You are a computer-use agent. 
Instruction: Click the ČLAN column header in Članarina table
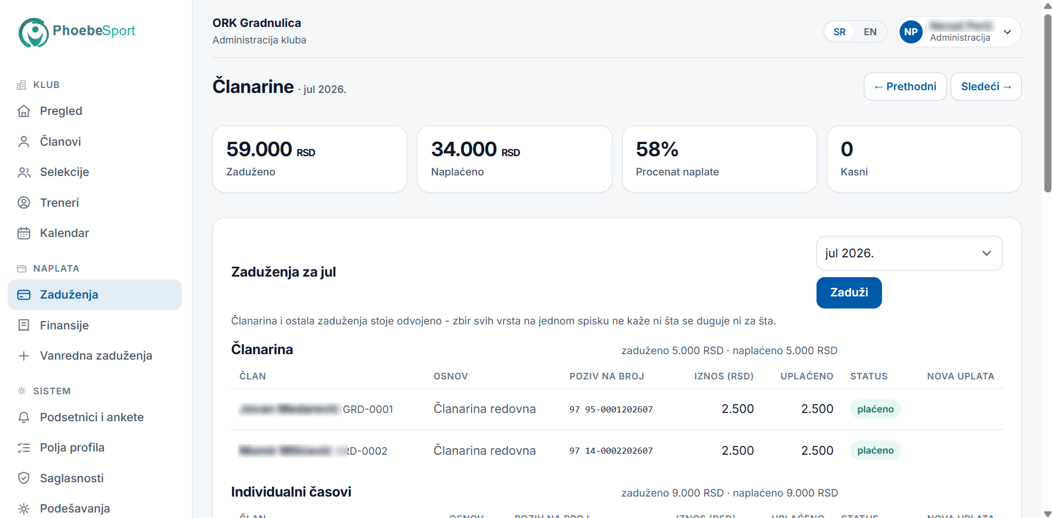253,377
